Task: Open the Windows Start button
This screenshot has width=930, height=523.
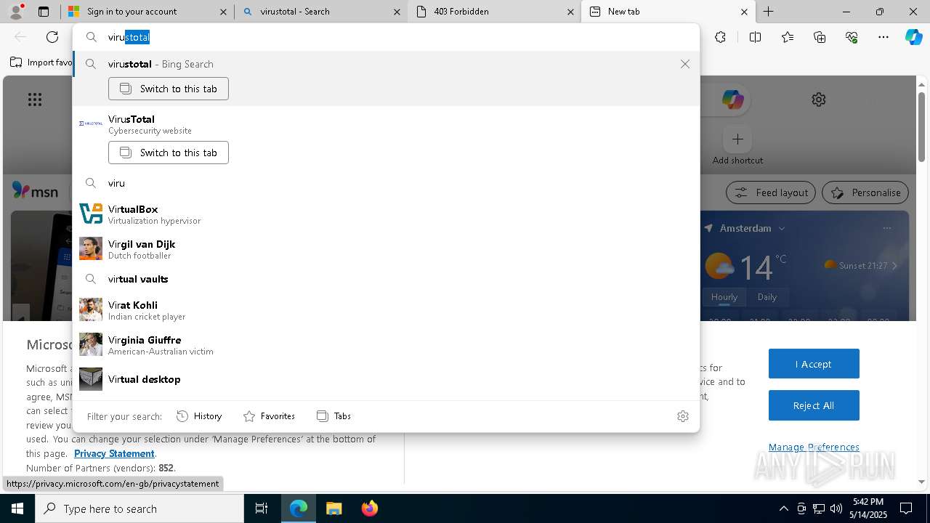Action: tap(17, 508)
